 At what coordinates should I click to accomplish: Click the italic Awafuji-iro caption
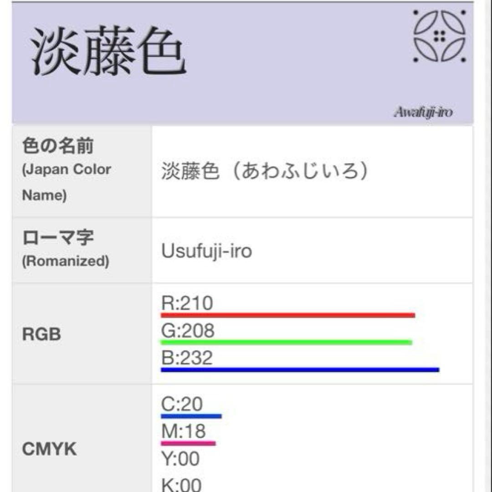pyautogui.click(x=423, y=112)
